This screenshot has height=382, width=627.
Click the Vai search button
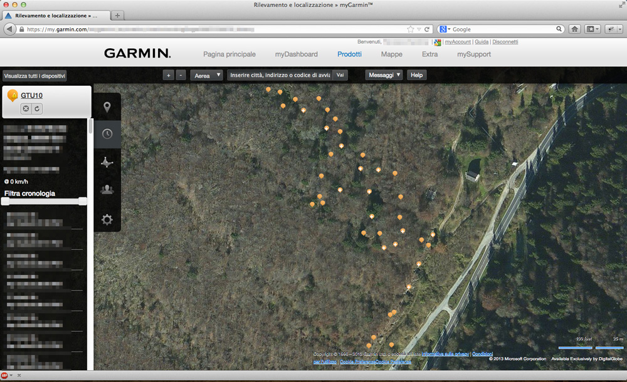340,75
